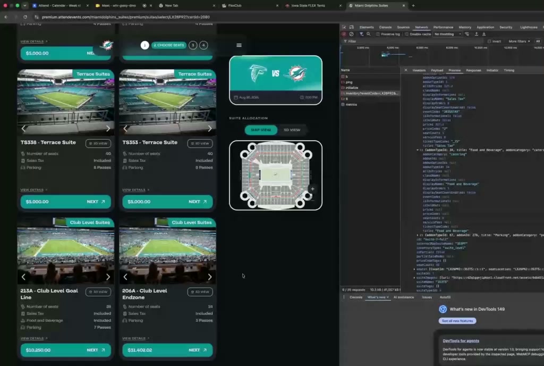The image size is (544, 366).
Task: Open a new browser tab with plus
Action: click(413, 5)
